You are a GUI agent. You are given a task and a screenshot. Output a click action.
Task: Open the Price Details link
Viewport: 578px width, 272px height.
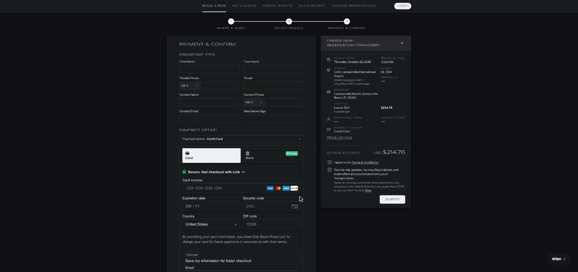(x=339, y=138)
